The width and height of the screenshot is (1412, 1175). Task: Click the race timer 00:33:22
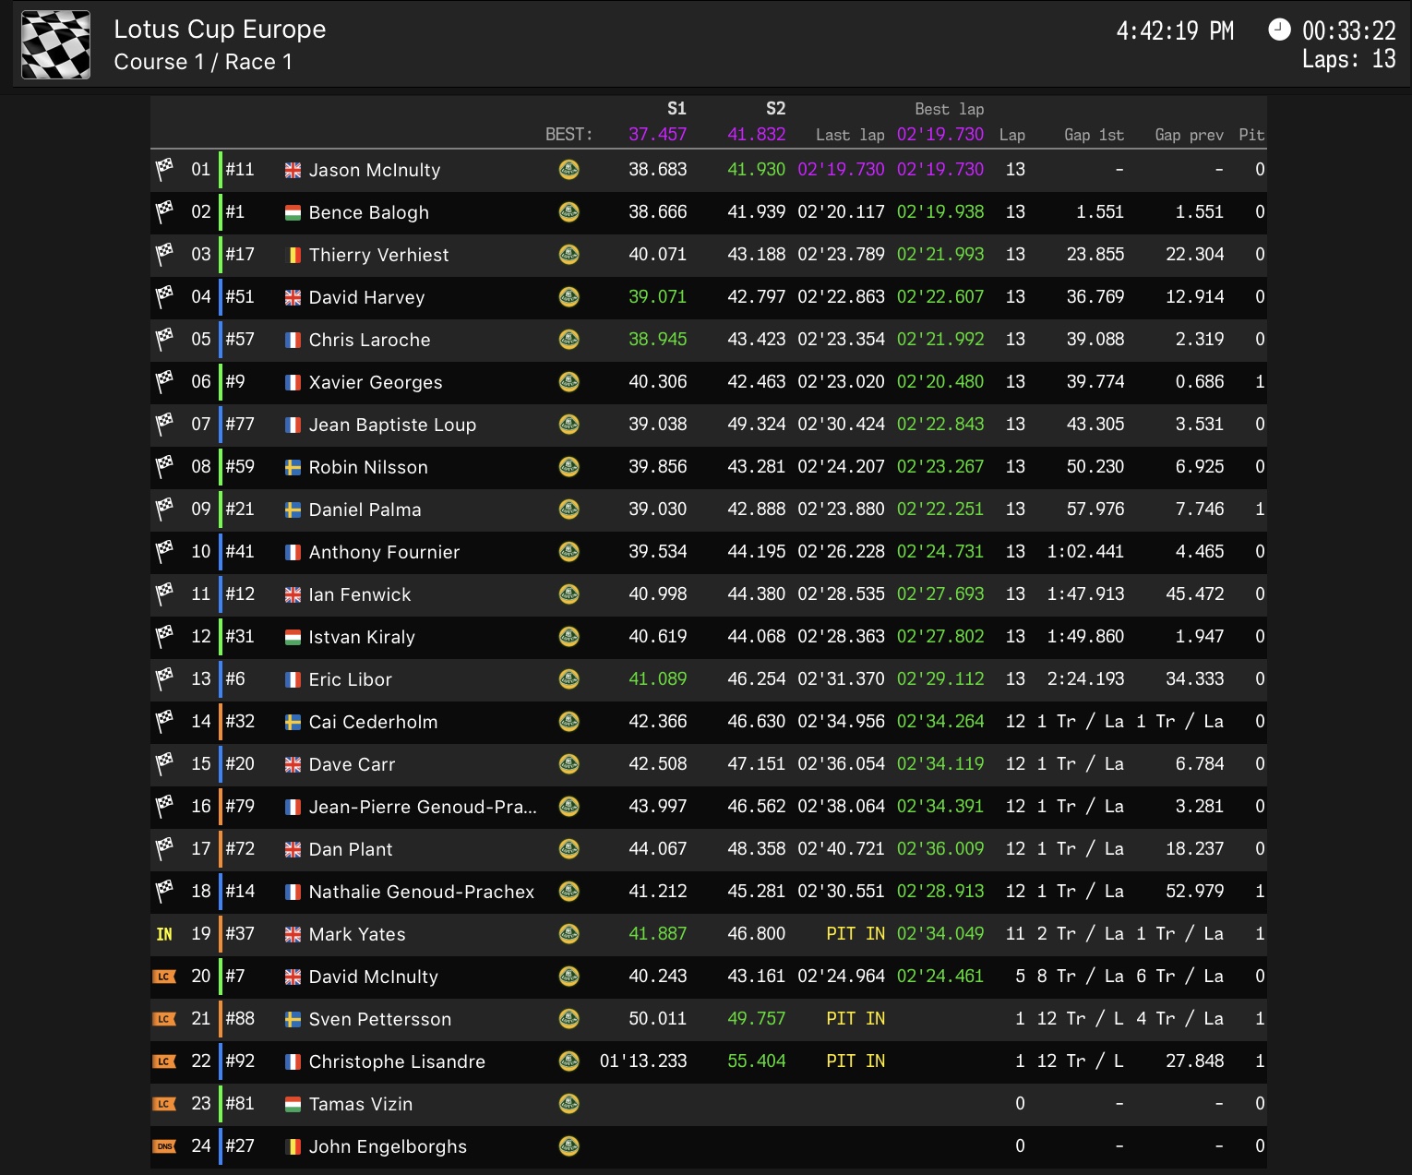coord(1348,31)
